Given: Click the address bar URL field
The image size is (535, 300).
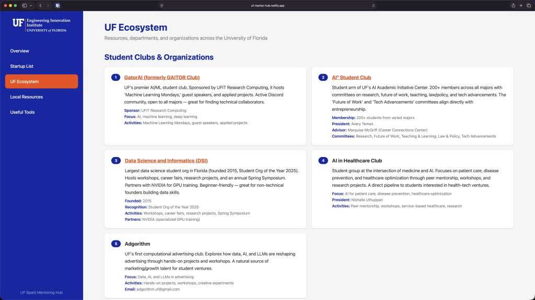Looking at the screenshot, I should coord(267,5).
